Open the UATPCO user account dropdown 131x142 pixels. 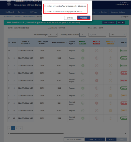coord(124,3)
